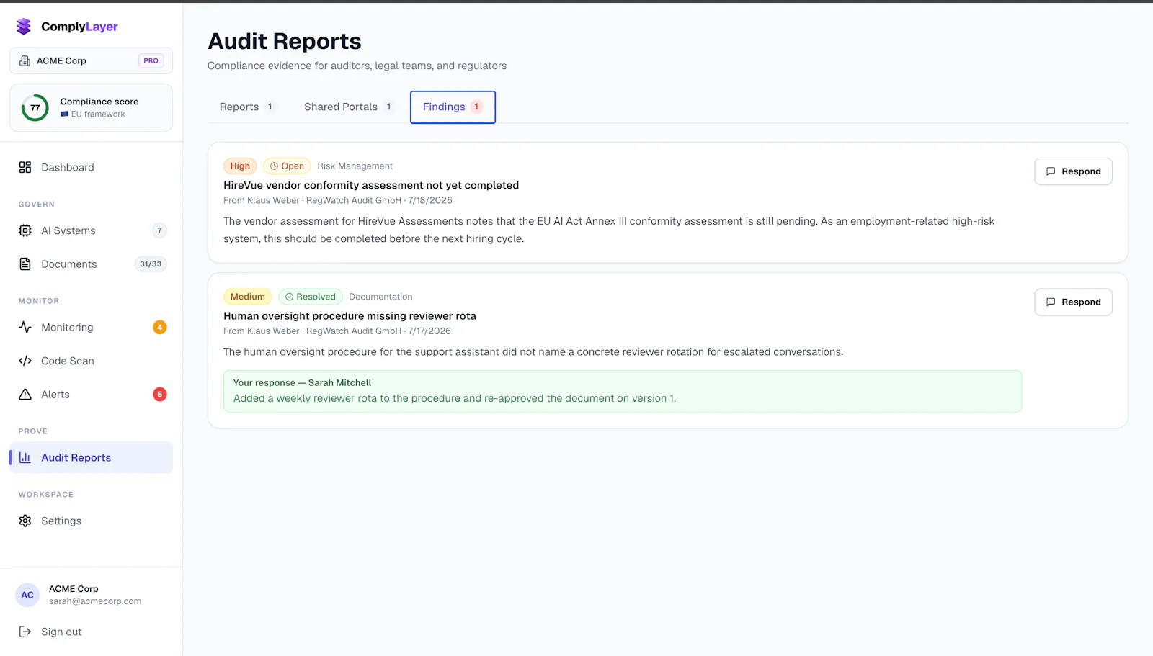Click the Findings tab count badge
The width and height of the screenshot is (1153, 656).
pos(476,107)
